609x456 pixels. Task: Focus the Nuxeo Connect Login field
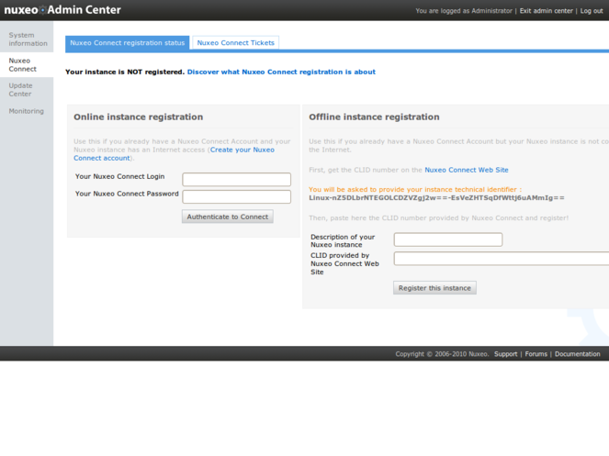point(236,179)
